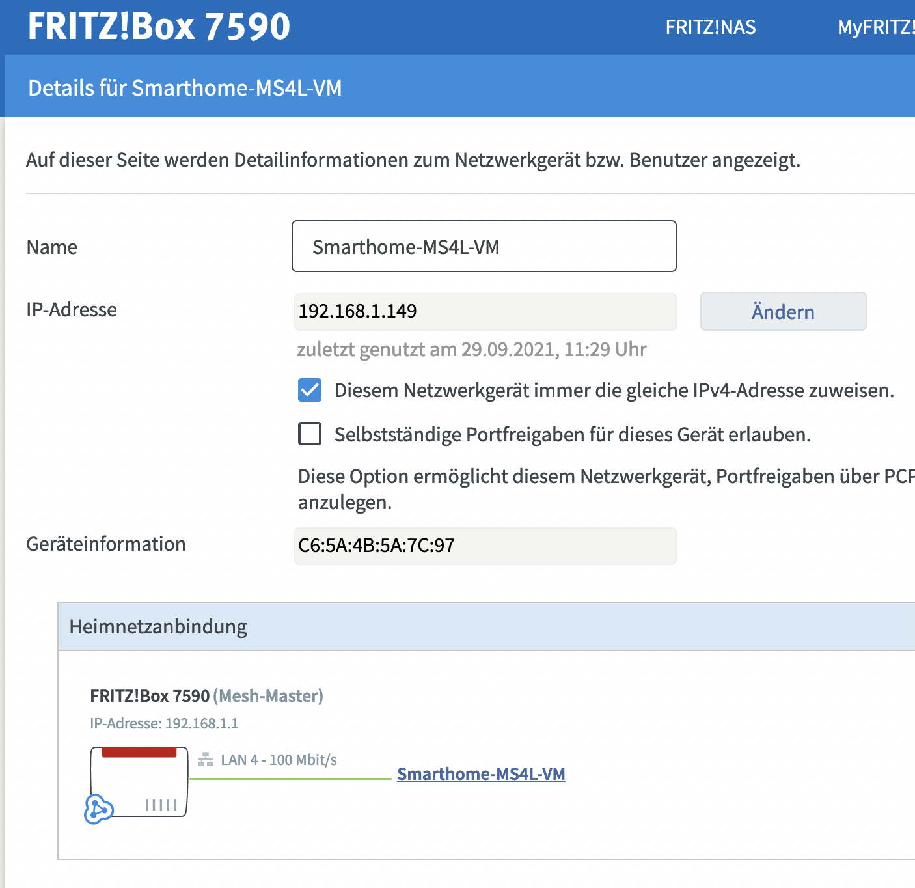Open the MyFRITZ! menu
The image size is (915, 888).
coord(876,27)
